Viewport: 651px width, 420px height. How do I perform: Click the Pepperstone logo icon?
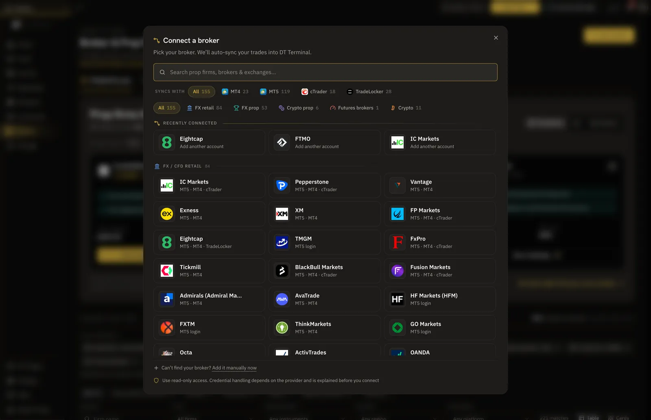[282, 186]
